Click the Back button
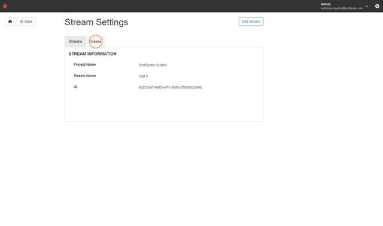383x226 pixels. coord(26,22)
